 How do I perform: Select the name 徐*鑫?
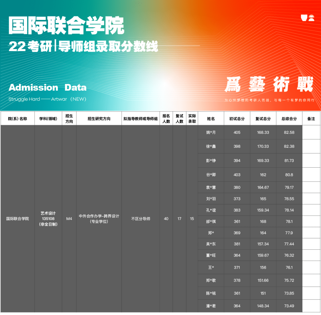point(211,146)
